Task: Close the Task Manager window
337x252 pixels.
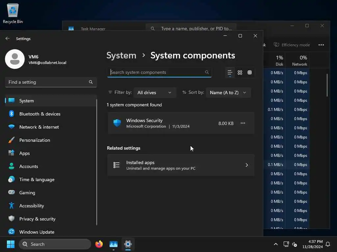Action: point(322,26)
